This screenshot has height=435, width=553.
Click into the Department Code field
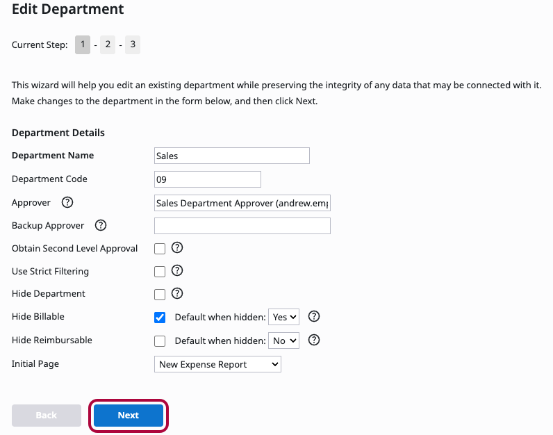coord(208,179)
